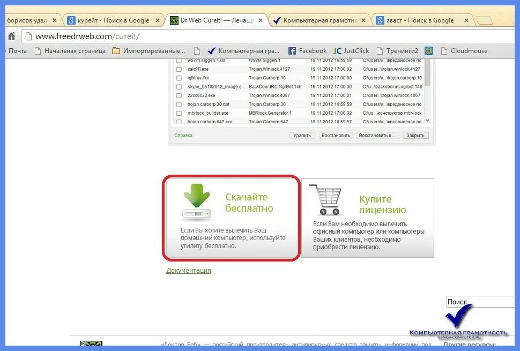Click the Удалить button
Screen dimensions: 520x351
coord(302,135)
